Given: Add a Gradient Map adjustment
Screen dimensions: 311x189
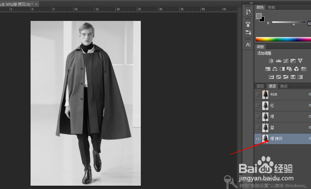Looking at the screenshot, I should pyautogui.click(x=300, y=77).
